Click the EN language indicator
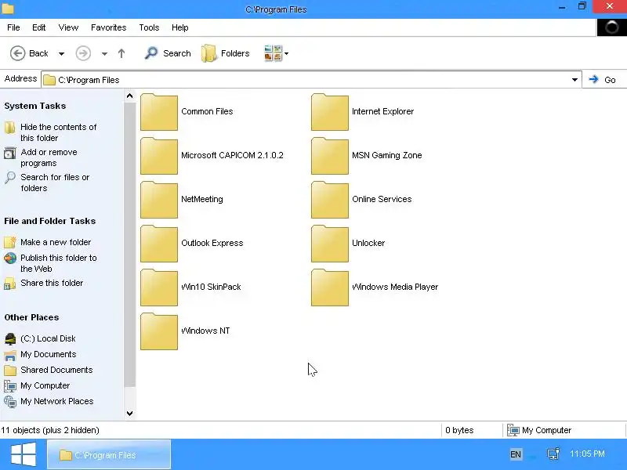The image size is (627, 470). [x=516, y=454]
